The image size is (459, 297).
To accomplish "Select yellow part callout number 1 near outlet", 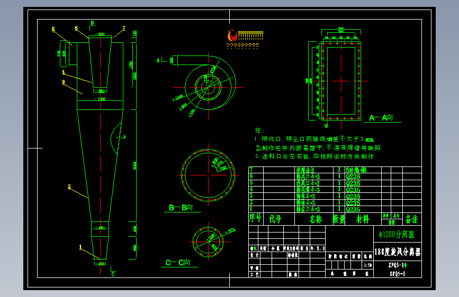I will pos(80,247).
